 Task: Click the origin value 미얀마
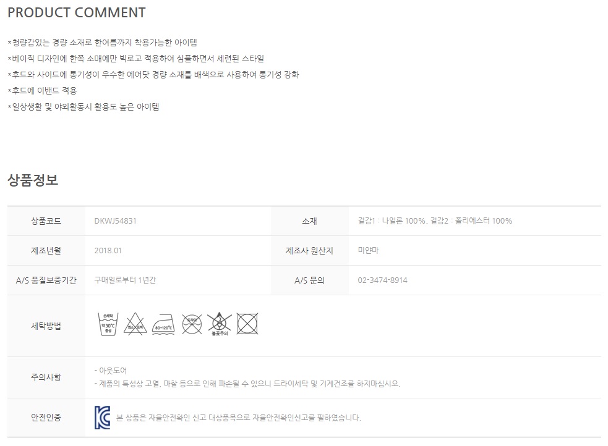coord(368,250)
